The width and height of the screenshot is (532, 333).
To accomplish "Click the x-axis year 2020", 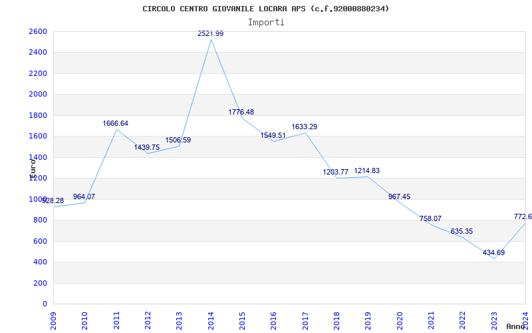I will (x=400, y=321).
